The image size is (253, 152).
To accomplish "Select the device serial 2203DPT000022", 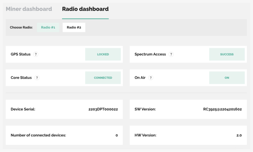I will (x=103, y=109).
